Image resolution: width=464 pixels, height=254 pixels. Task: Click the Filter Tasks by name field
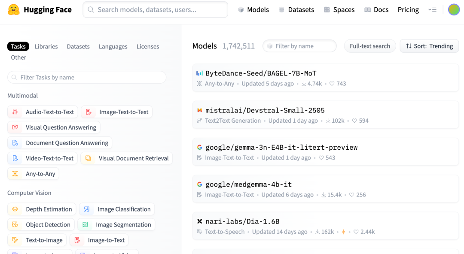[x=87, y=77]
